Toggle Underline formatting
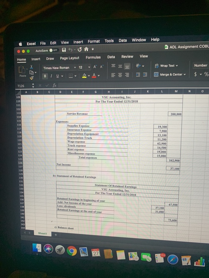The image size is (209, 278). pyautogui.click(x=58, y=76)
